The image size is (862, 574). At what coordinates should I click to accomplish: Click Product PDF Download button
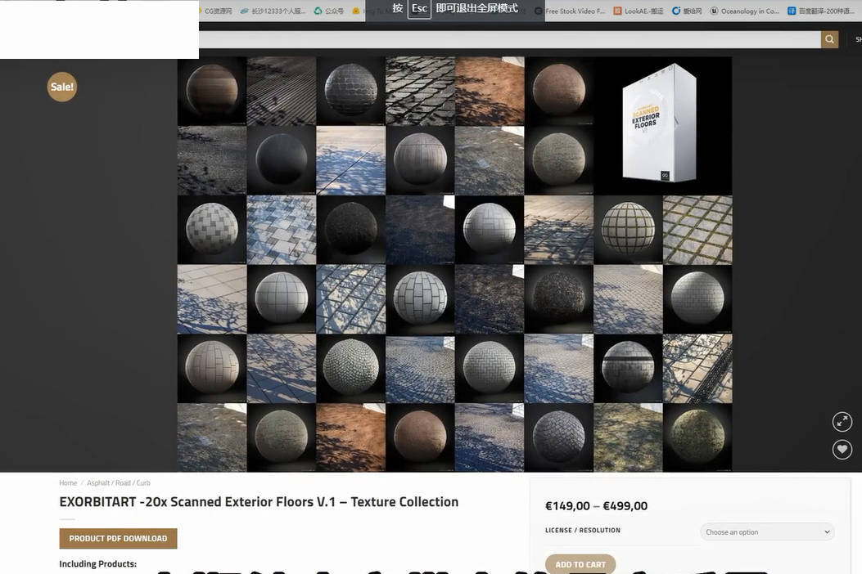pos(118,539)
